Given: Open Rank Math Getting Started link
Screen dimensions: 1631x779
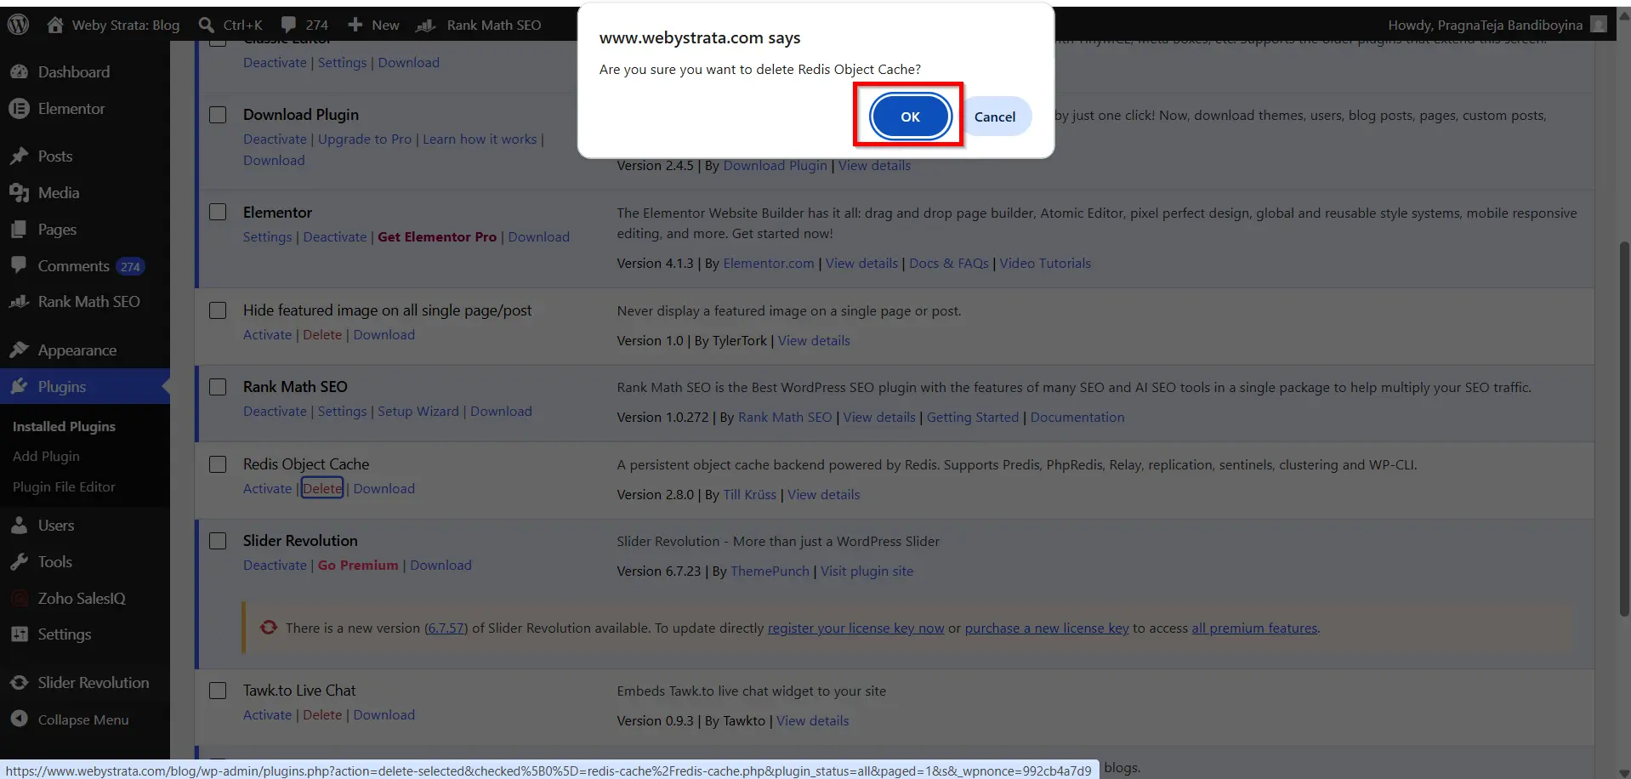Looking at the screenshot, I should (973, 418).
